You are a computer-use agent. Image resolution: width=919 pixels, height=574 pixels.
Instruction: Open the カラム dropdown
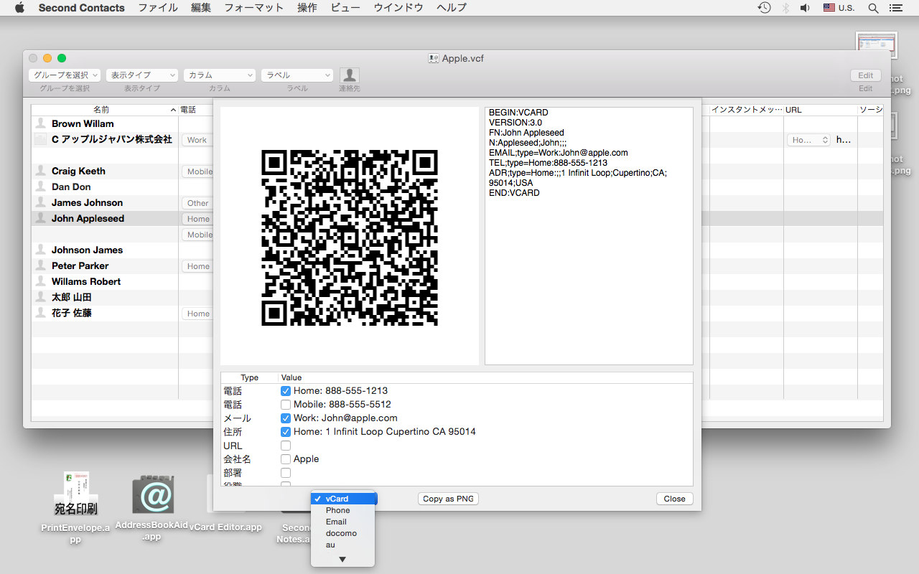(220, 75)
